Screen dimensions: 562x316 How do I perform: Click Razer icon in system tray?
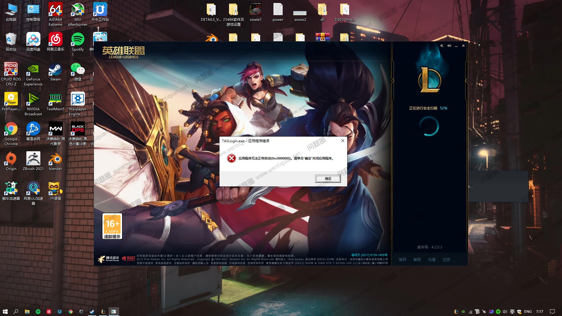tap(498, 312)
